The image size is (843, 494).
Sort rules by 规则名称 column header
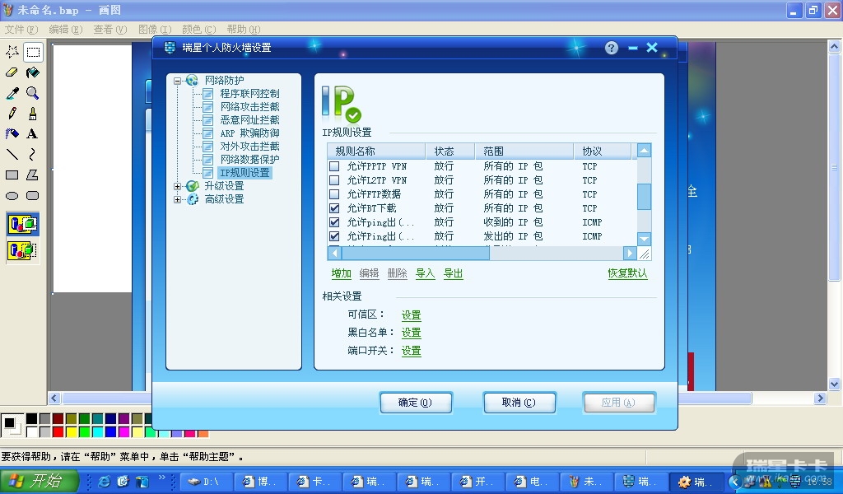point(376,151)
